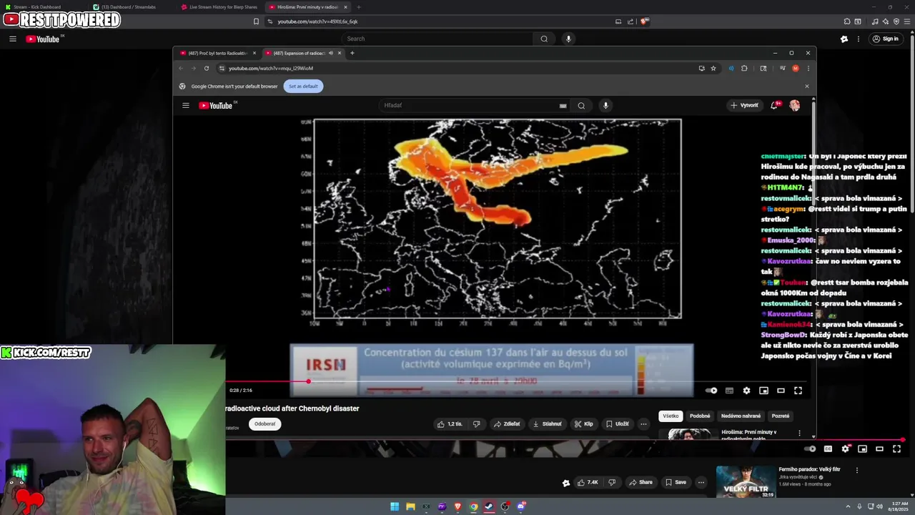This screenshot has width=915, height=515.
Task: Dismiss the default browser infobar
Action: pos(806,86)
